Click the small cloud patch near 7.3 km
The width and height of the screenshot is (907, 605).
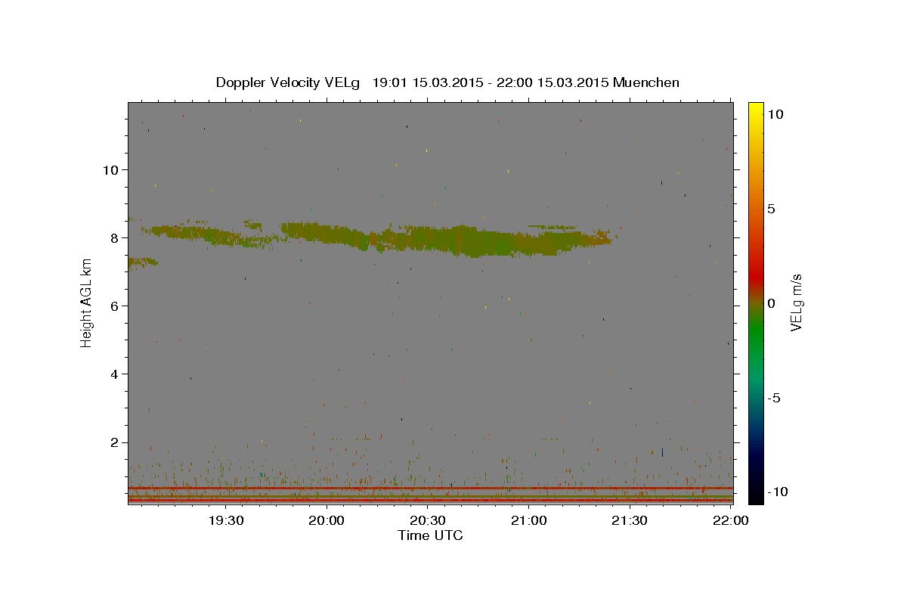(x=142, y=262)
